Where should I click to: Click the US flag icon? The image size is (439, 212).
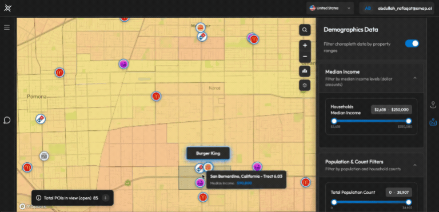pyautogui.click(x=313, y=8)
